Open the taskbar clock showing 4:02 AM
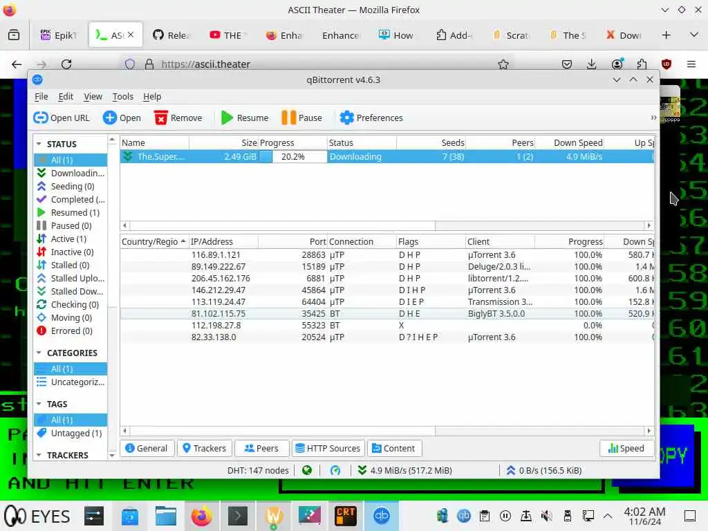This screenshot has height=531, width=708. (644, 516)
